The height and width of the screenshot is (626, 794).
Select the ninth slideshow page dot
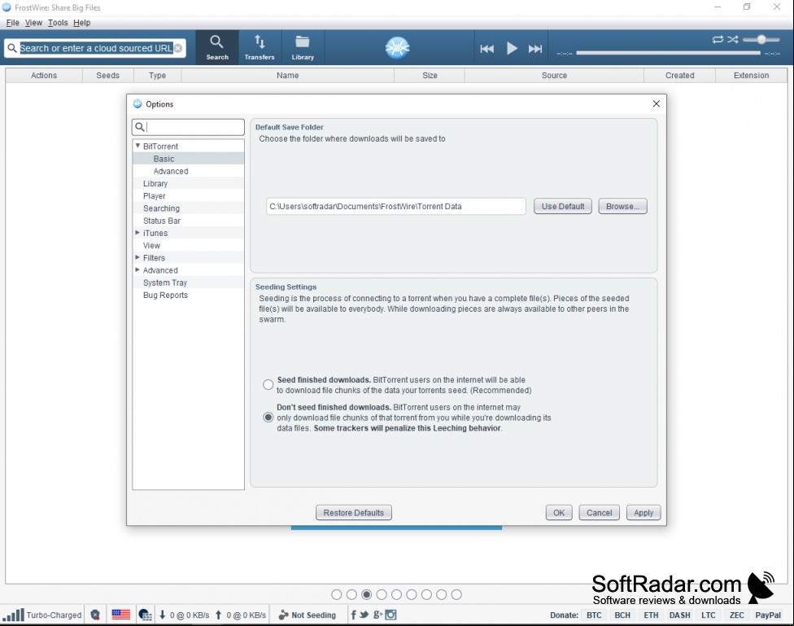(x=456, y=594)
